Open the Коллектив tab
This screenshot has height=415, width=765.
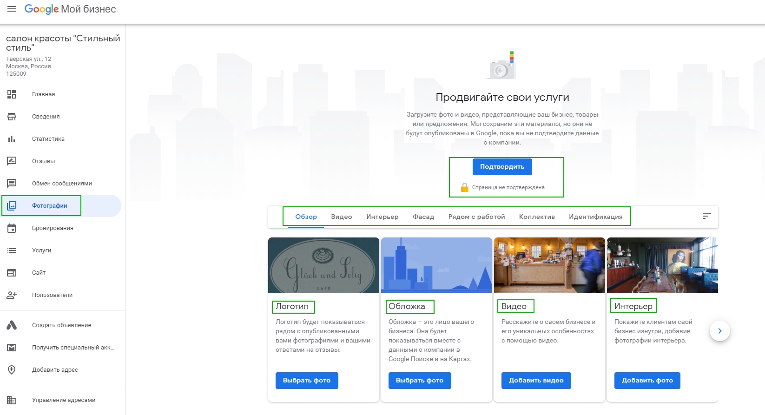tap(536, 217)
